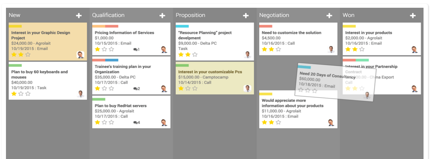
Task: Click the Qualification column header
Action: click(108, 15)
